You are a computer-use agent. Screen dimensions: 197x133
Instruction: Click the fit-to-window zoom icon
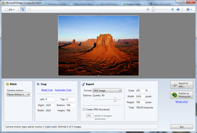[x=178, y=10]
